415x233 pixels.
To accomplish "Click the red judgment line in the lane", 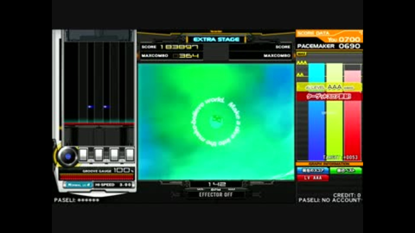I will [99, 124].
